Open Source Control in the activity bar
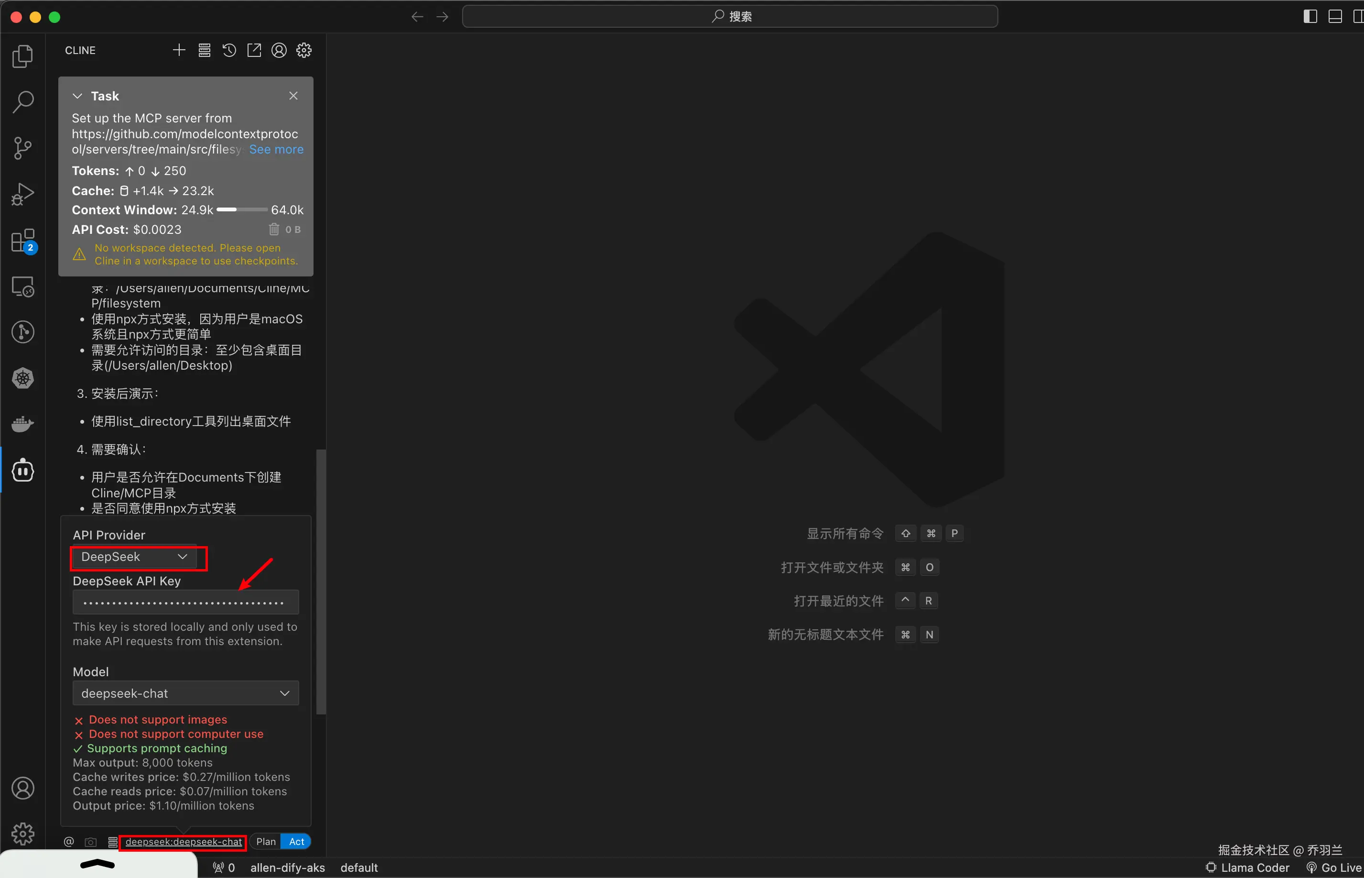 23,148
